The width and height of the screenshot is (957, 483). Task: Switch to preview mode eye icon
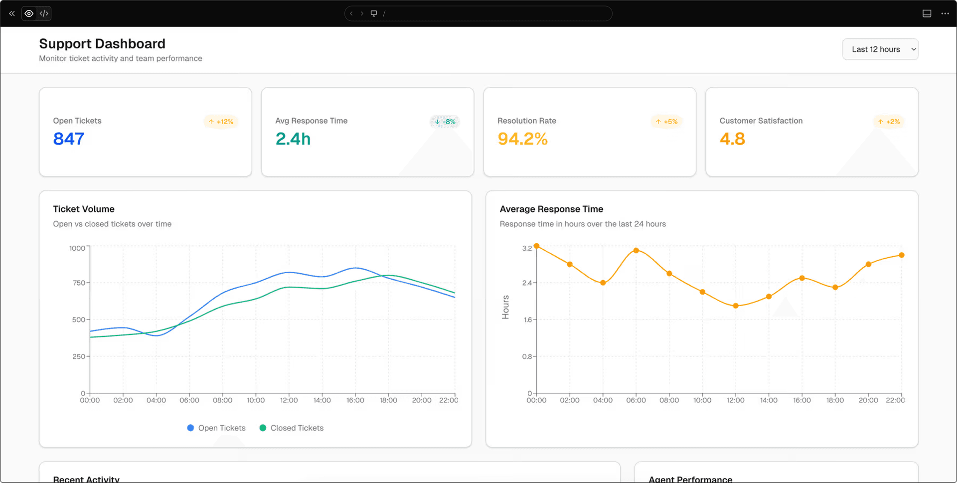pyautogui.click(x=29, y=13)
